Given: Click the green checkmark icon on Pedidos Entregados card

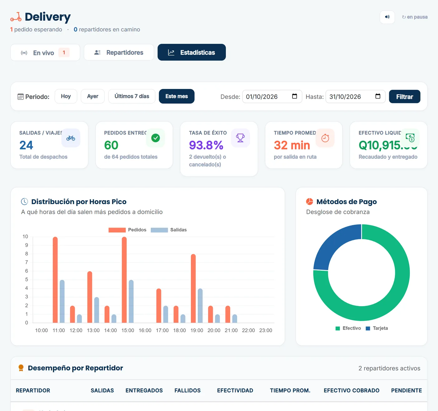Looking at the screenshot, I should pyautogui.click(x=155, y=138).
